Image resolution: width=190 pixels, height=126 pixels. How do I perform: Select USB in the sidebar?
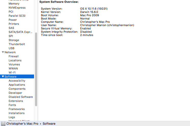(11, 48)
